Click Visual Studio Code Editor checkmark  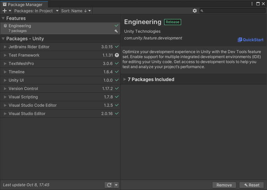click(x=117, y=105)
